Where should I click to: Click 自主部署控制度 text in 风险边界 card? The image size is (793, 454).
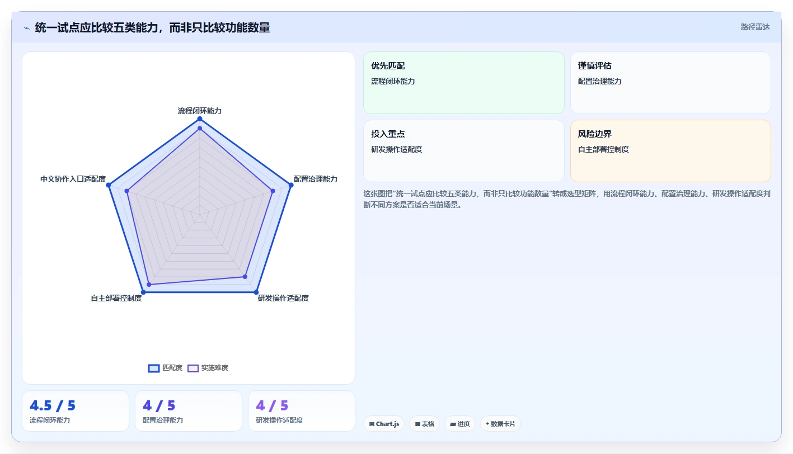coord(603,149)
